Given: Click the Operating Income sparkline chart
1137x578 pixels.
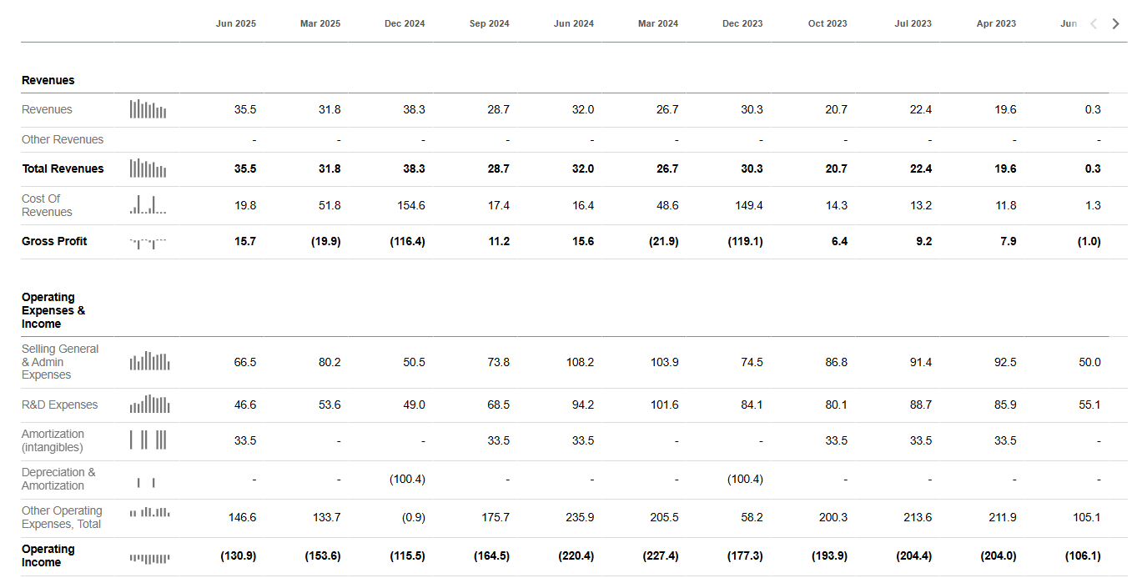Looking at the screenshot, I should coord(149,557).
